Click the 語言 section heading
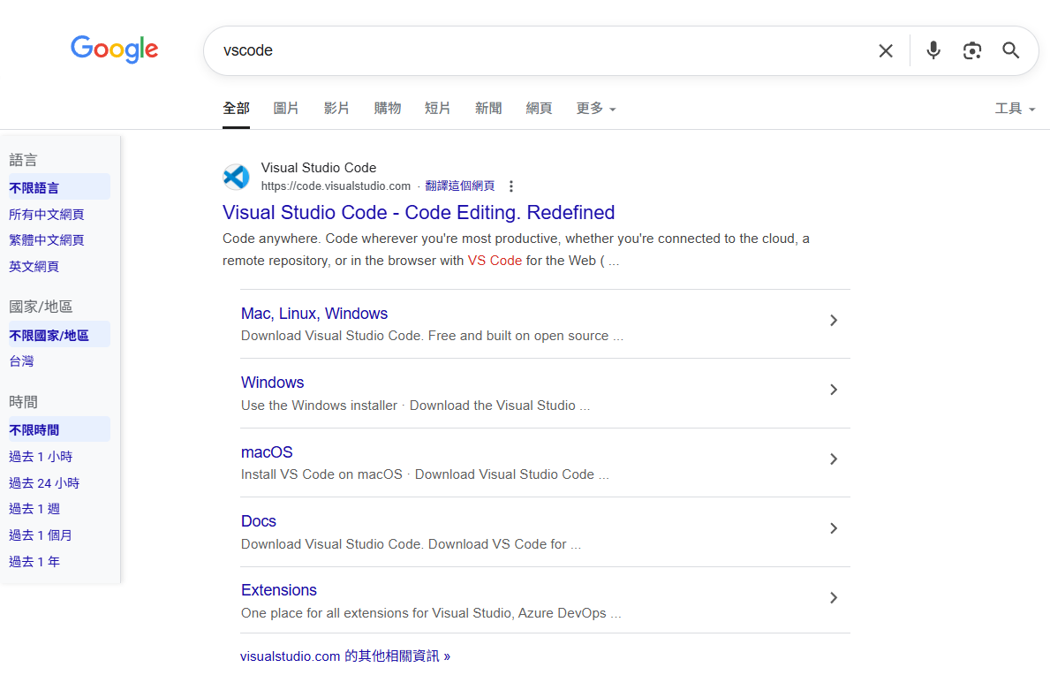This screenshot has width=1050, height=675. point(24,160)
